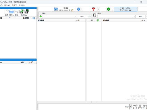This screenshot has height=110, width=147.
Task: Open the 工具(T) menu
Action: coord(14,5)
